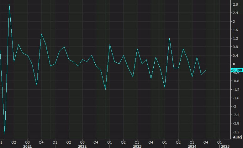This screenshot has height=148, width=243.
Task: Click the 2021 year label
Action: pos(27,146)
